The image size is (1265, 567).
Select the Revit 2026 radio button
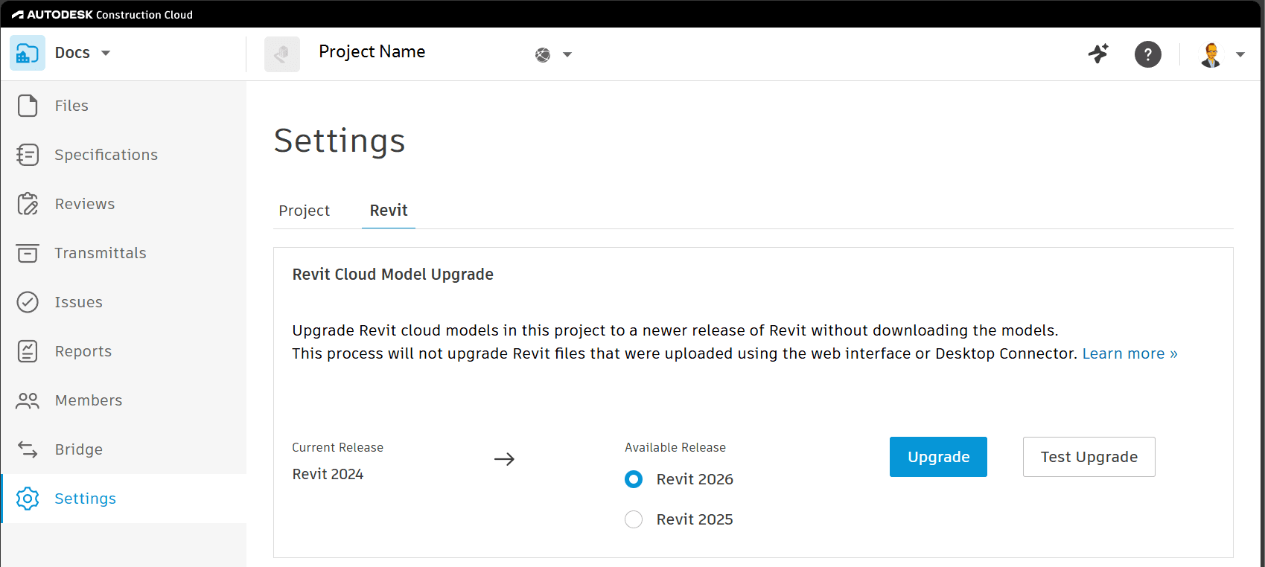(634, 479)
